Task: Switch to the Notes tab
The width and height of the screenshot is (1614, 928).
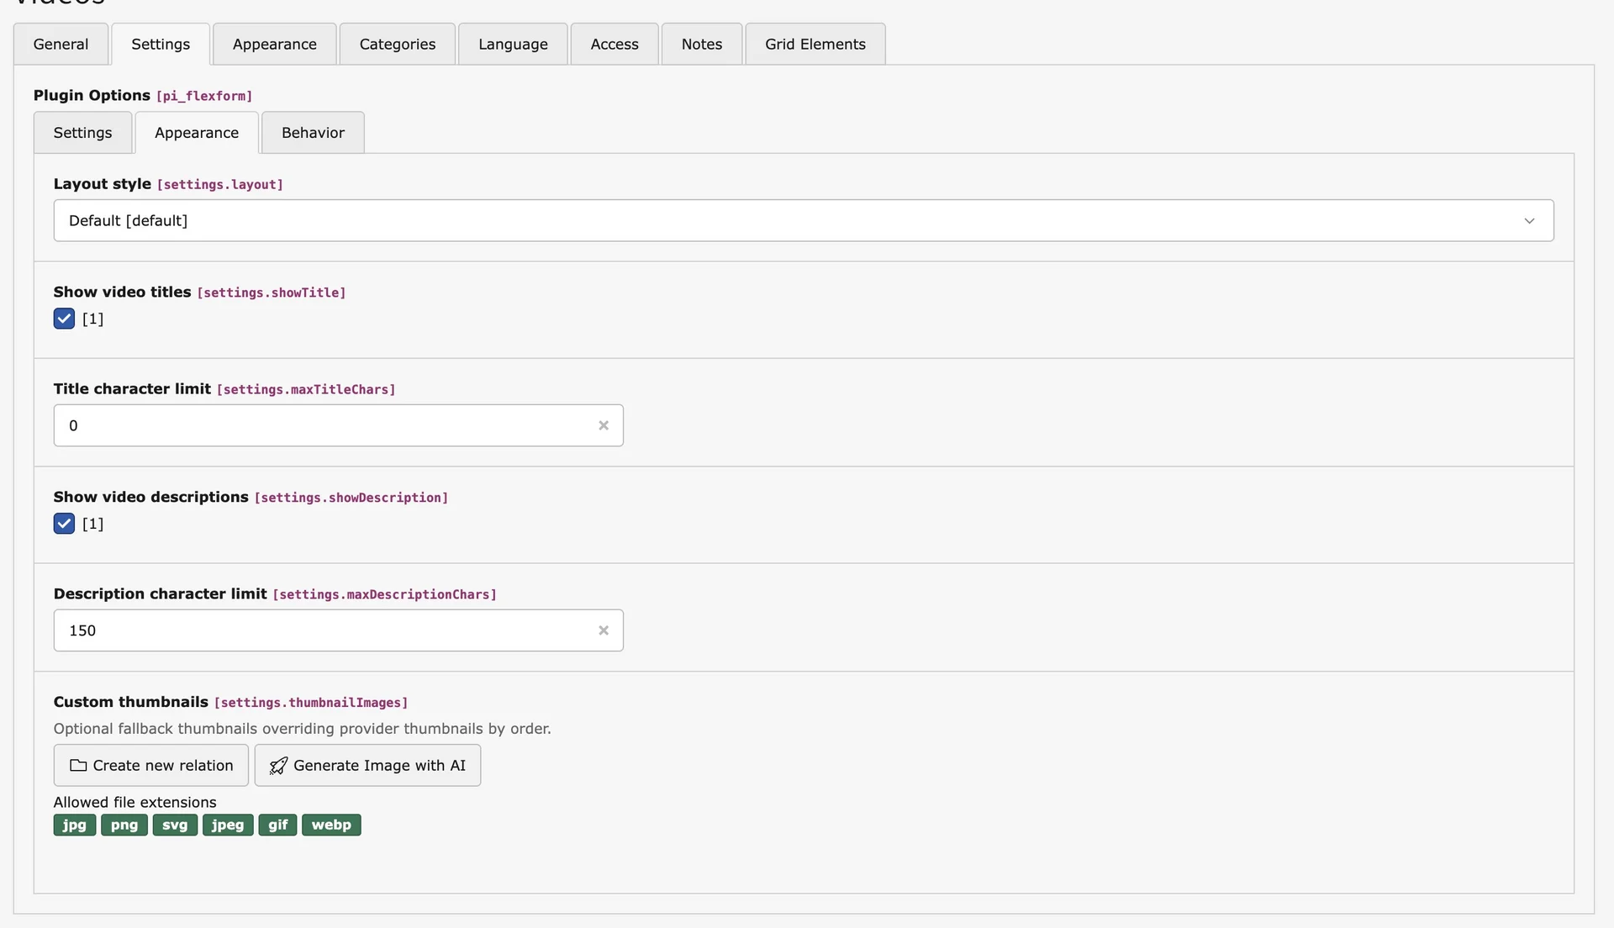Action: (x=701, y=44)
